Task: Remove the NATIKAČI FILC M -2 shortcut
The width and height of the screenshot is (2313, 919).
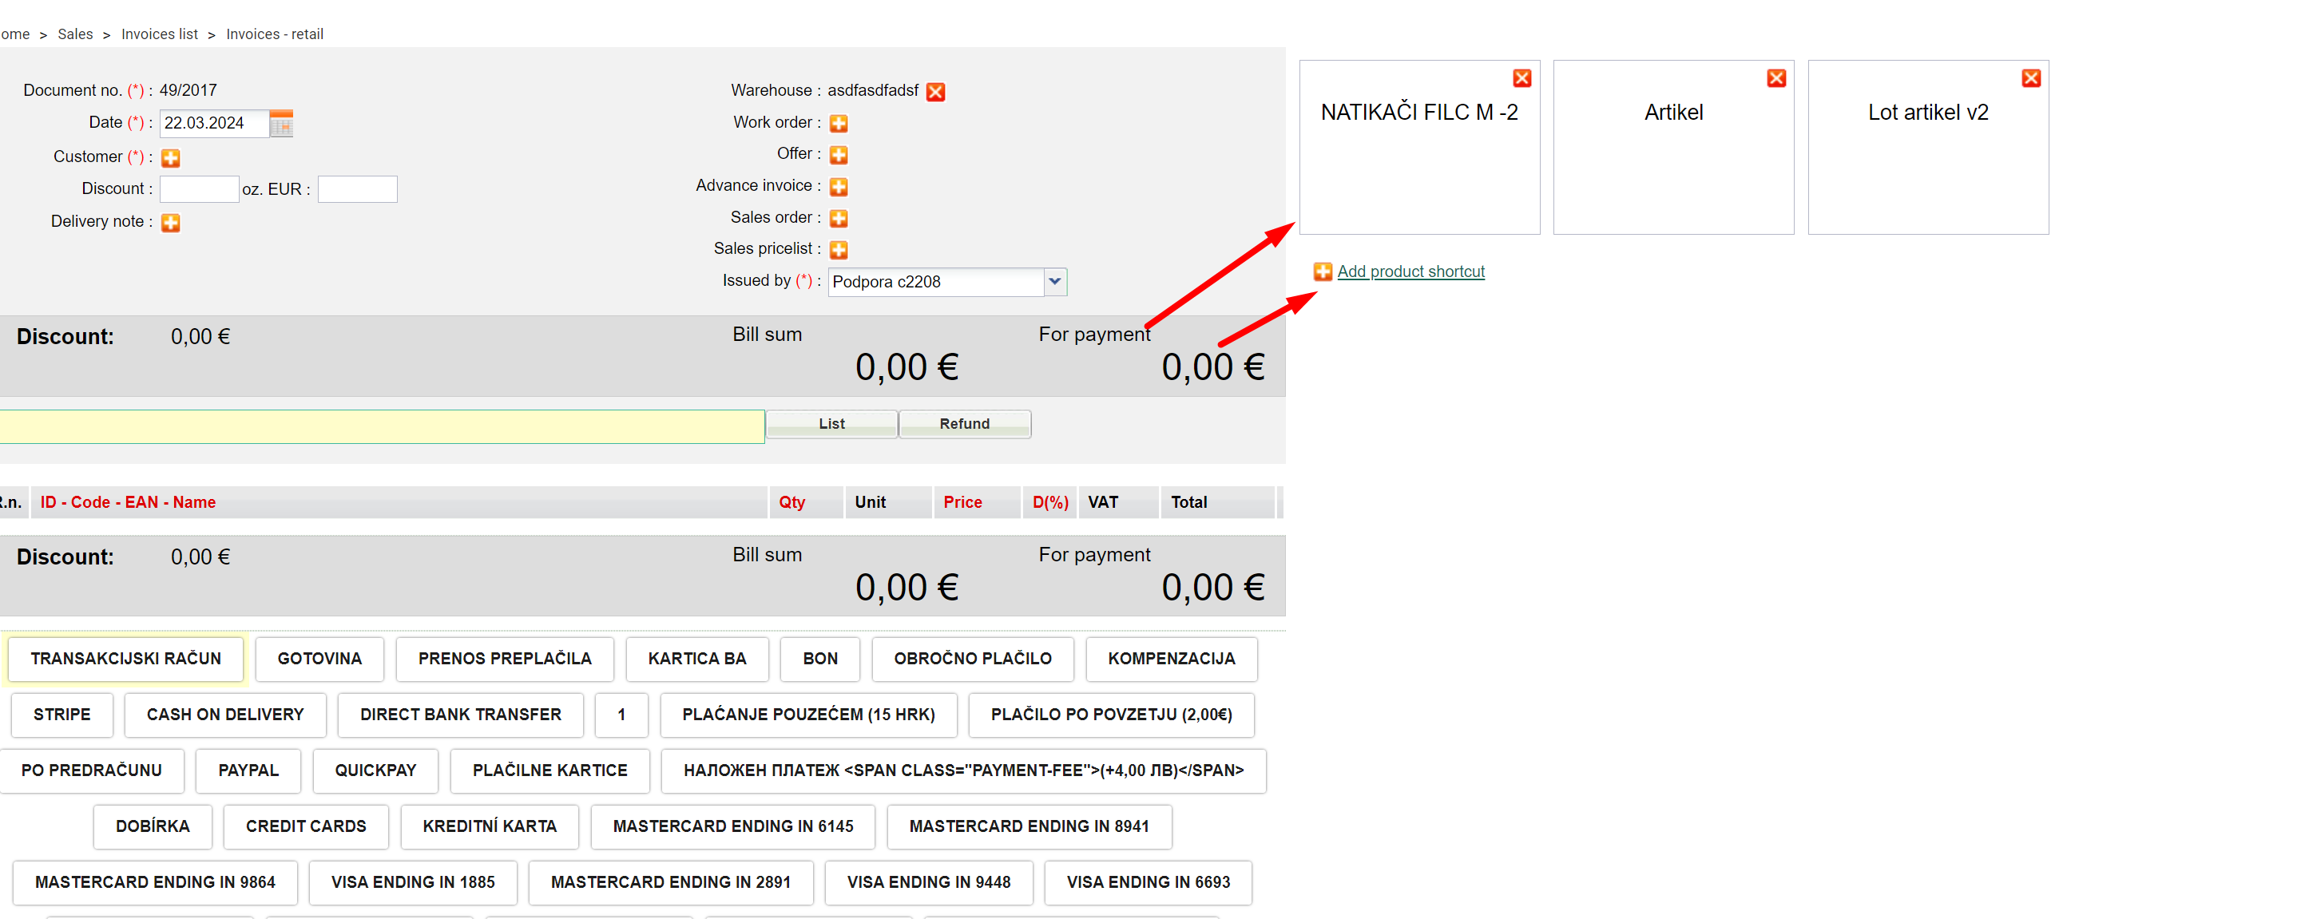Action: pyautogui.click(x=1521, y=78)
